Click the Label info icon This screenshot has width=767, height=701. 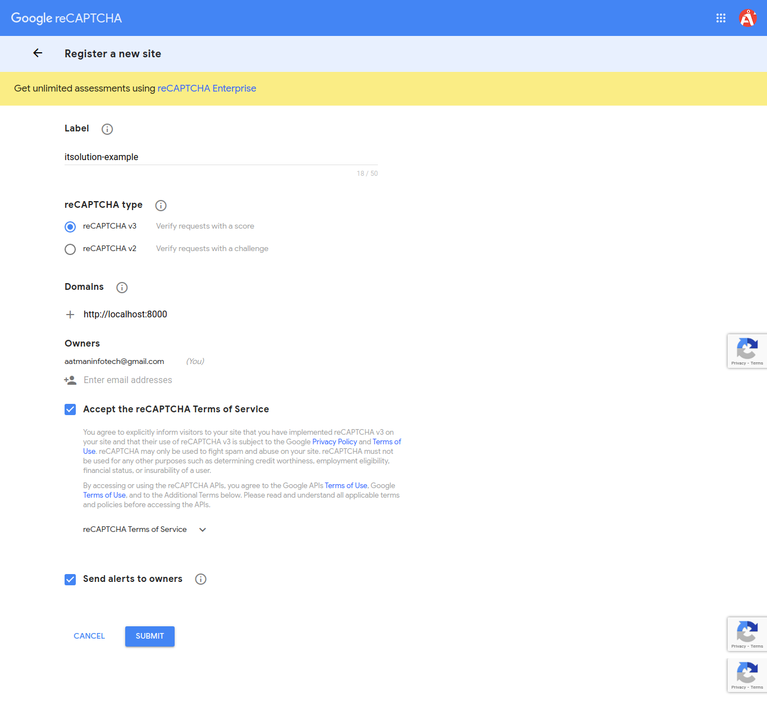click(x=107, y=129)
